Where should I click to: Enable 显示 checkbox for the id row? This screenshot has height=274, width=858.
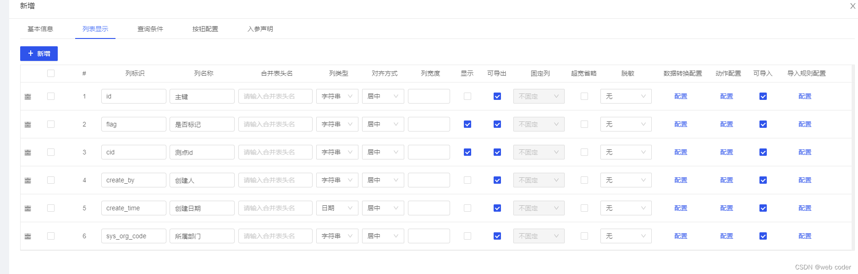point(467,96)
